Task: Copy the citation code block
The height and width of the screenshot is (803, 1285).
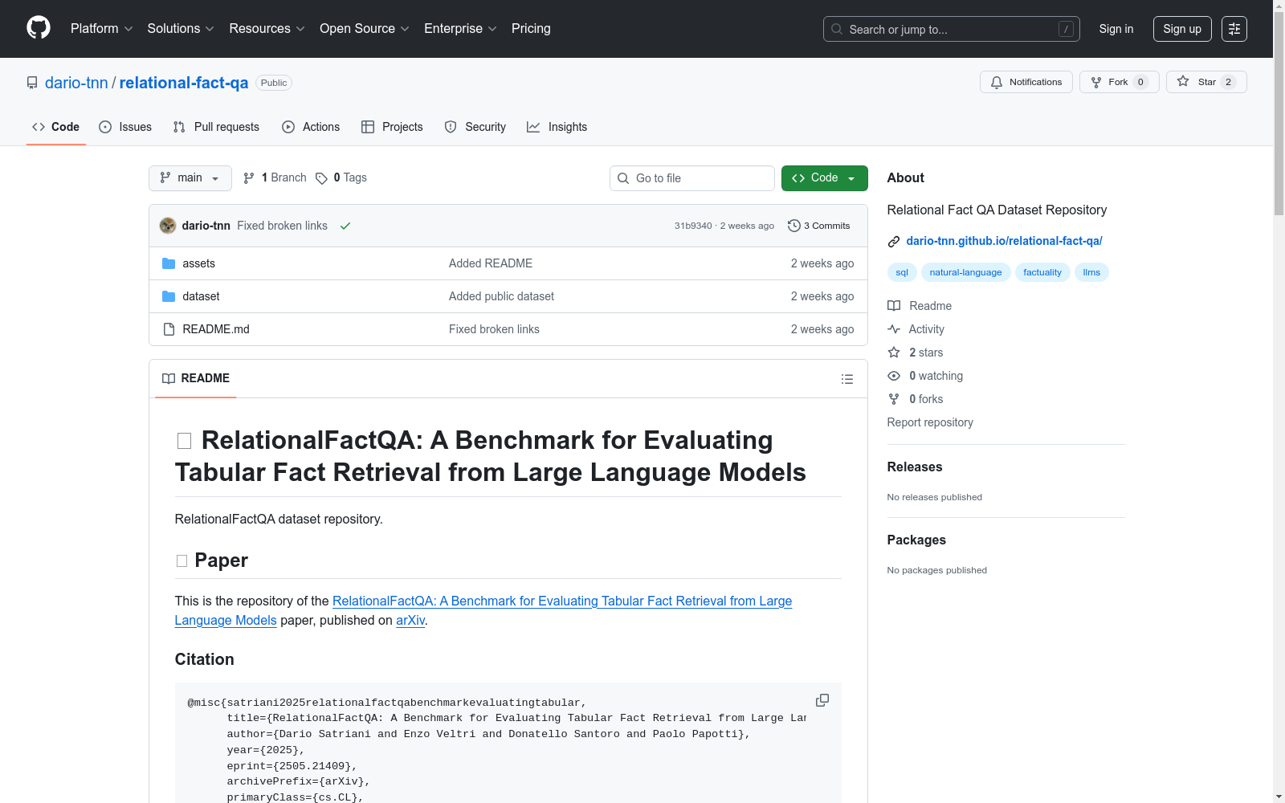Action: pyautogui.click(x=822, y=700)
